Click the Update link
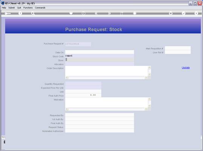203x151 pixels. (186, 68)
